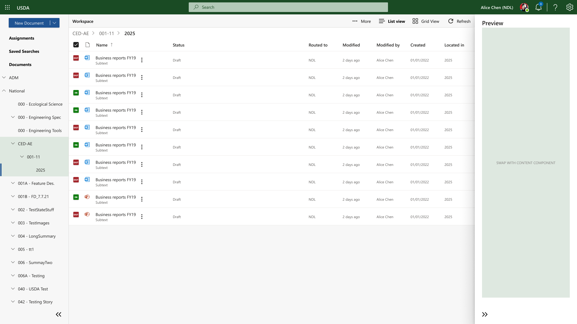Screen dimensions: 577x324
Task: Collapse the left sidebar with double chevron
Action: pyautogui.click(x=59, y=314)
